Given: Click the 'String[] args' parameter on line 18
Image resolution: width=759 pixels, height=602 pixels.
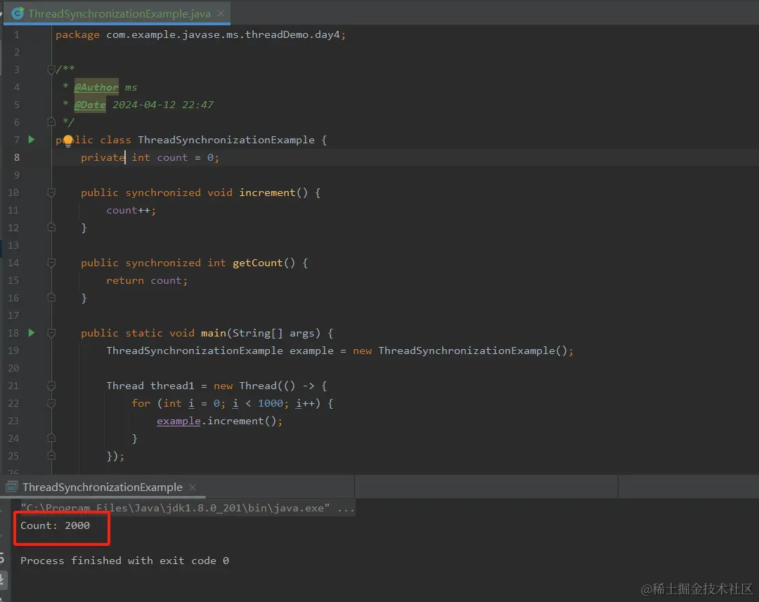Looking at the screenshot, I should click(x=273, y=333).
